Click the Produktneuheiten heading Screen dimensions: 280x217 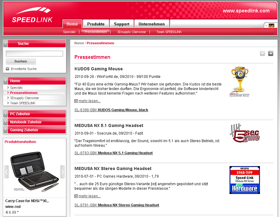tap(21, 142)
